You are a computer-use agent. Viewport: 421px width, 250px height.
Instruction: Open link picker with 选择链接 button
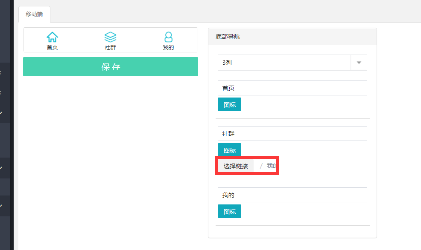(236, 166)
